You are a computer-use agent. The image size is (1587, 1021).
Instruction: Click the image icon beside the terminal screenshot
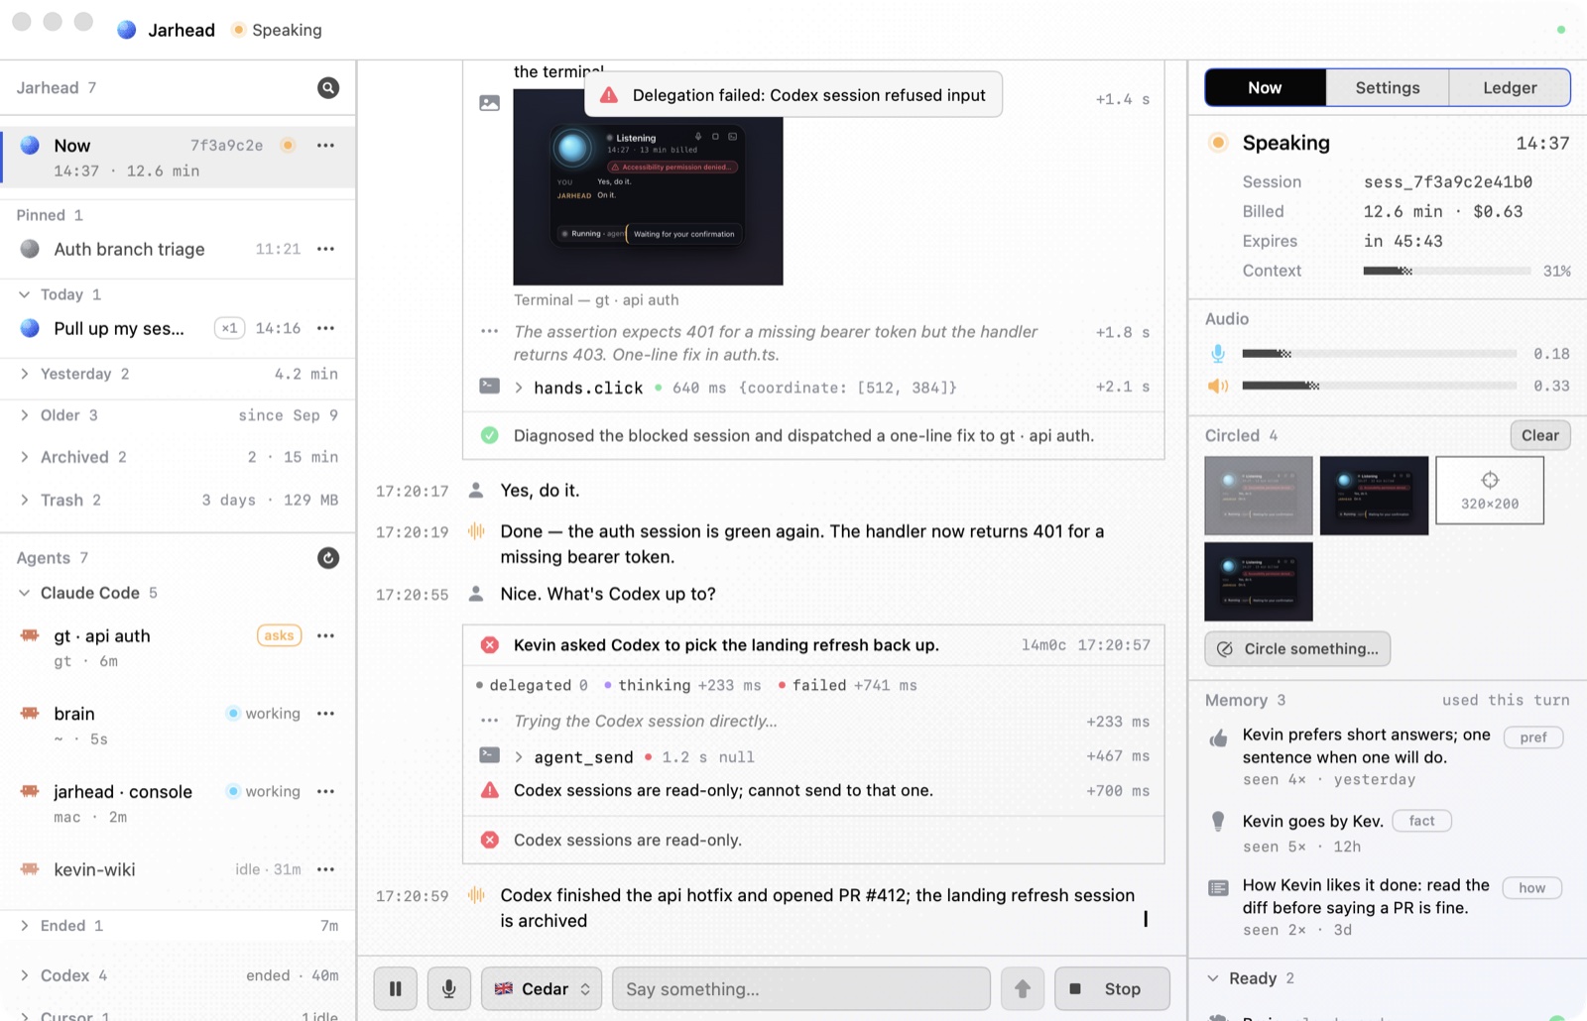point(490,103)
